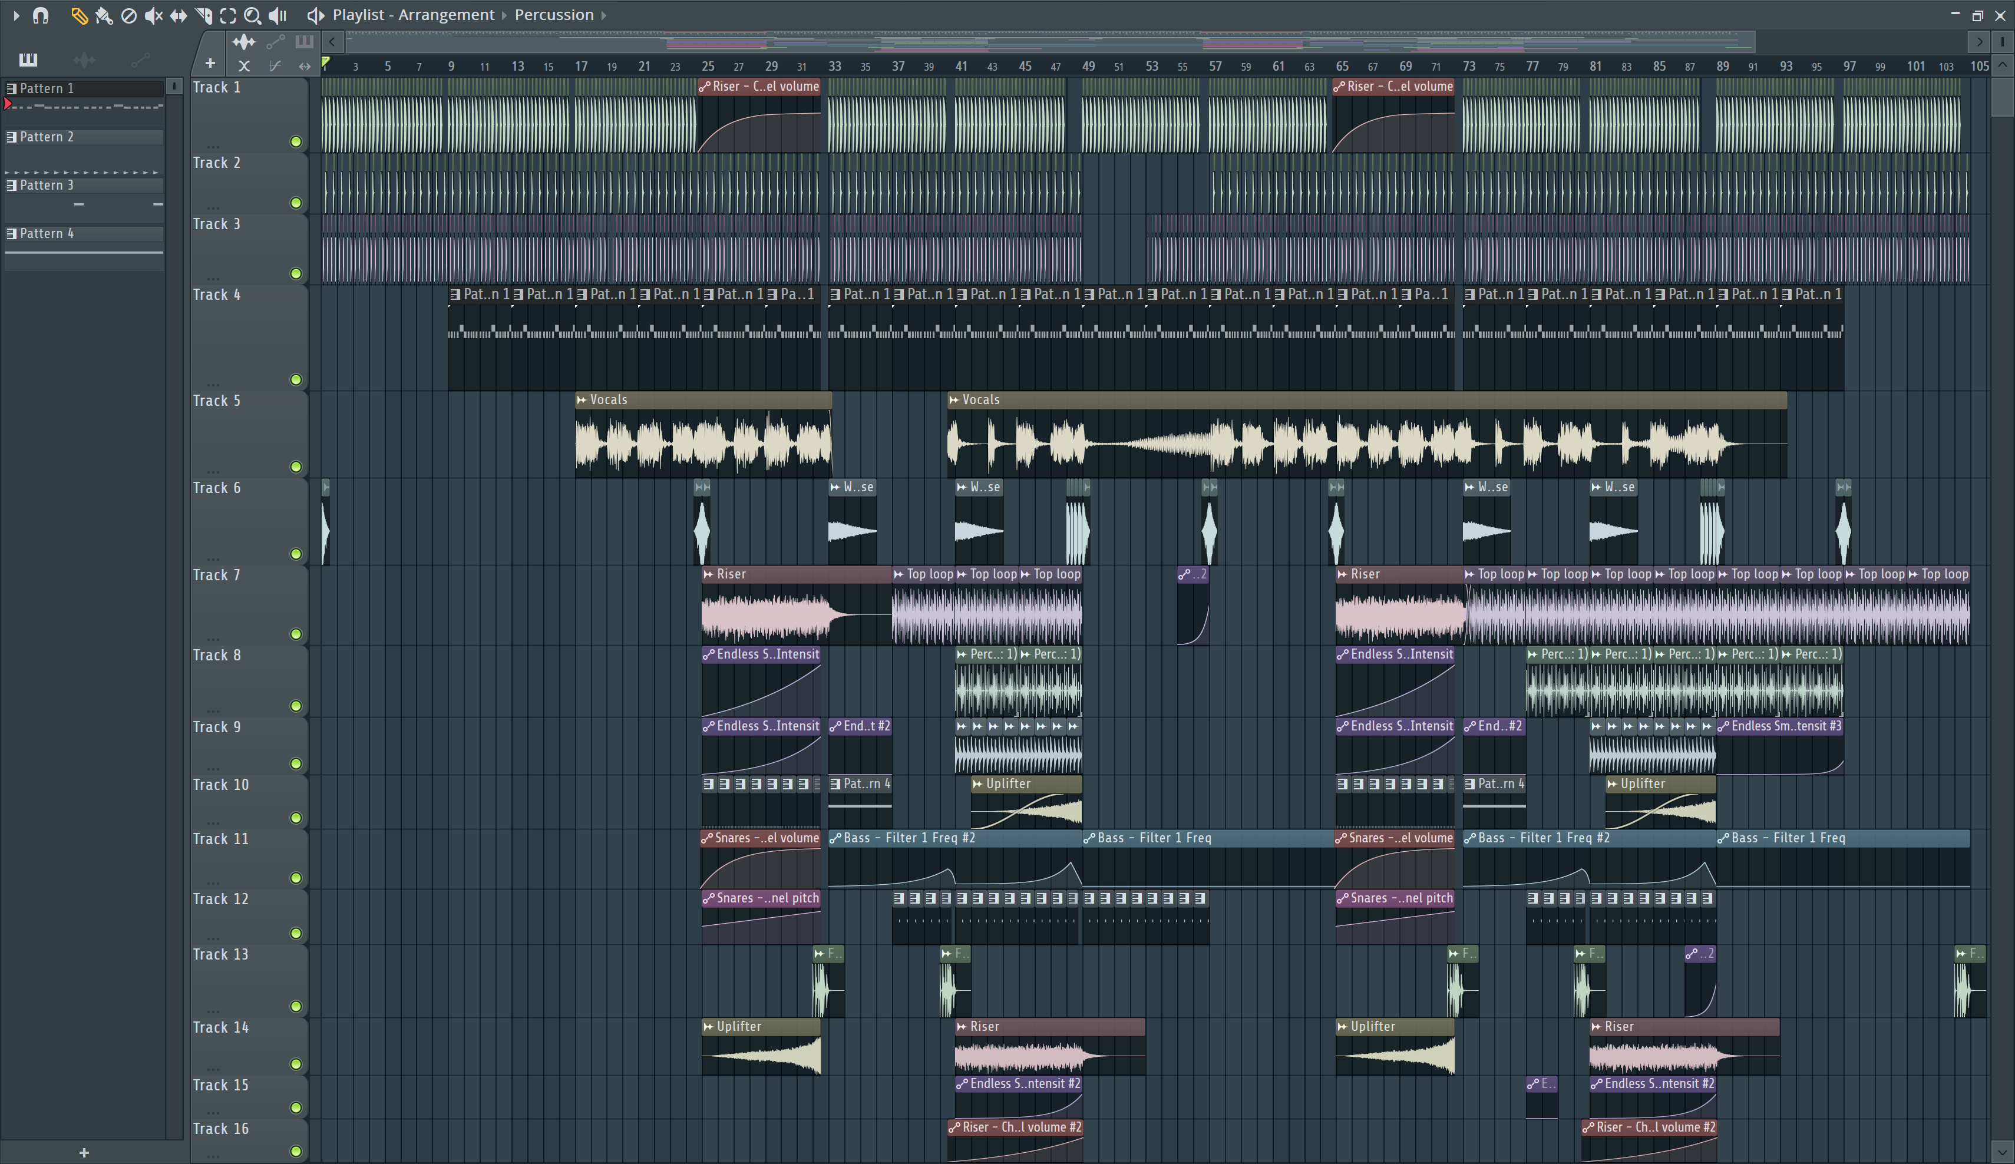Image resolution: width=2015 pixels, height=1164 pixels.
Task: Select the Select marquee tool
Action: point(228,15)
